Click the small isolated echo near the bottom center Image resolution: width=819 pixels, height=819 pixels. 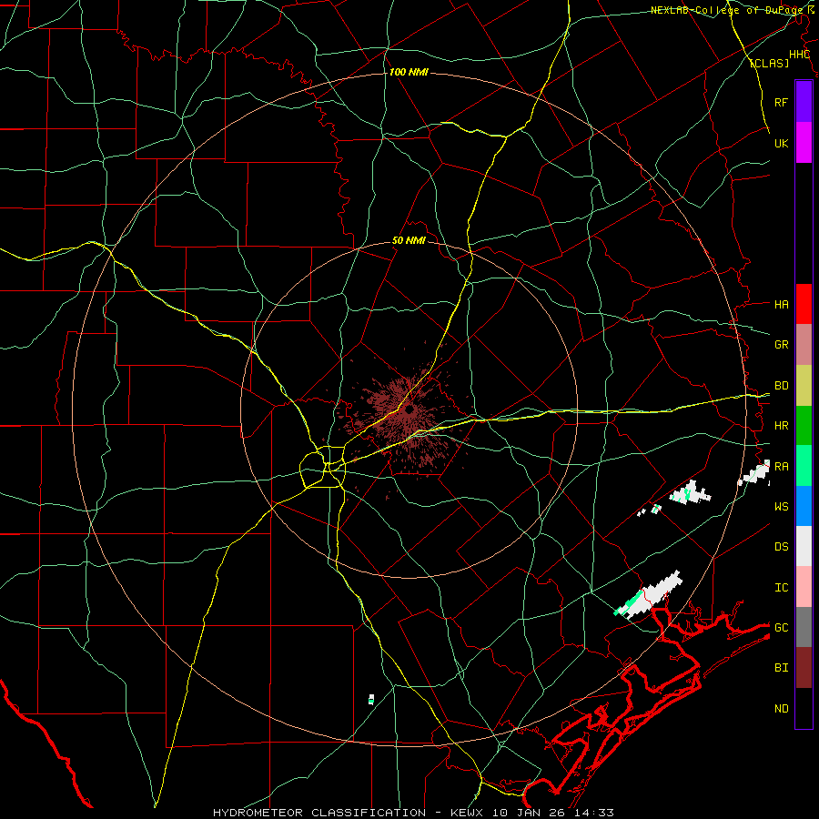pyautogui.click(x=371, y=700)
